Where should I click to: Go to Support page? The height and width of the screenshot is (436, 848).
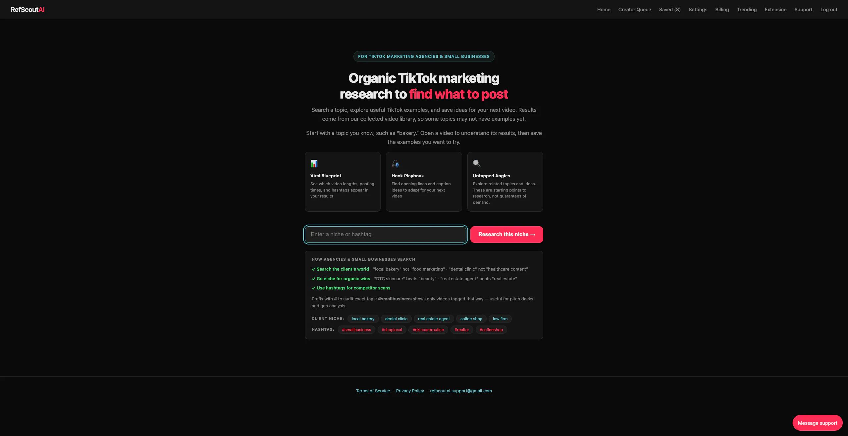(x=803, y=10)
